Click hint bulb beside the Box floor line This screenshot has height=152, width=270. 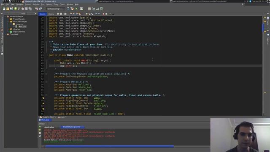(43, 109)
